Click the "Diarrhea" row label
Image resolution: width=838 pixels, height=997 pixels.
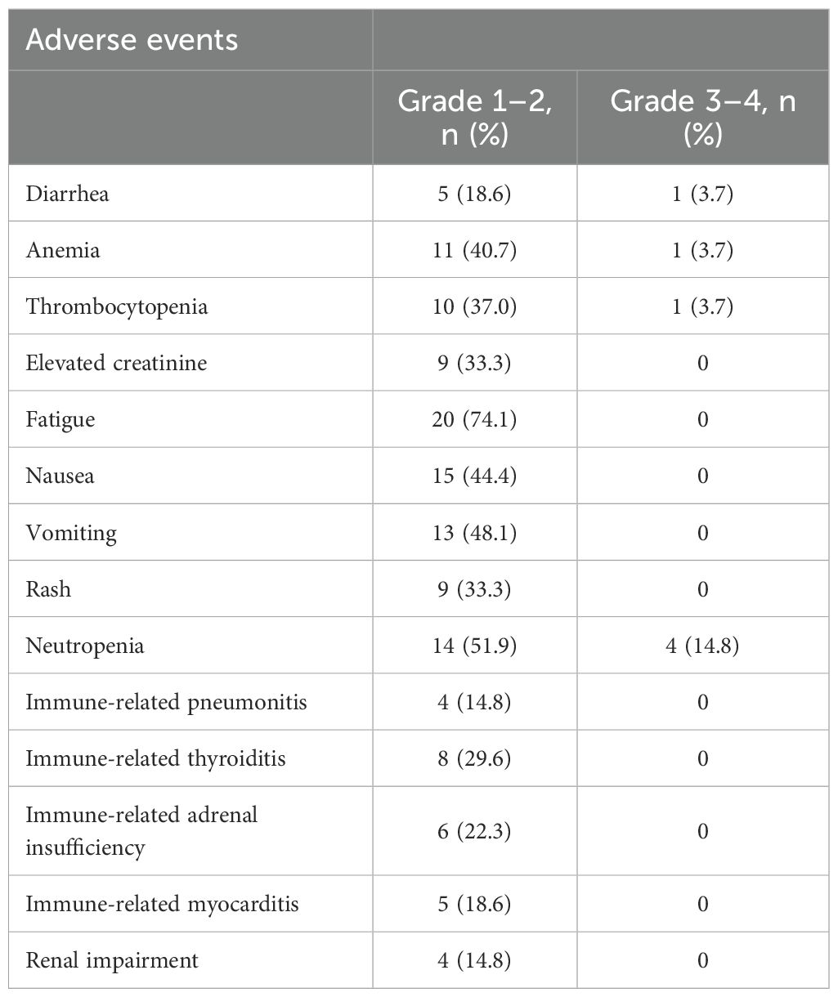pos(67,194)
